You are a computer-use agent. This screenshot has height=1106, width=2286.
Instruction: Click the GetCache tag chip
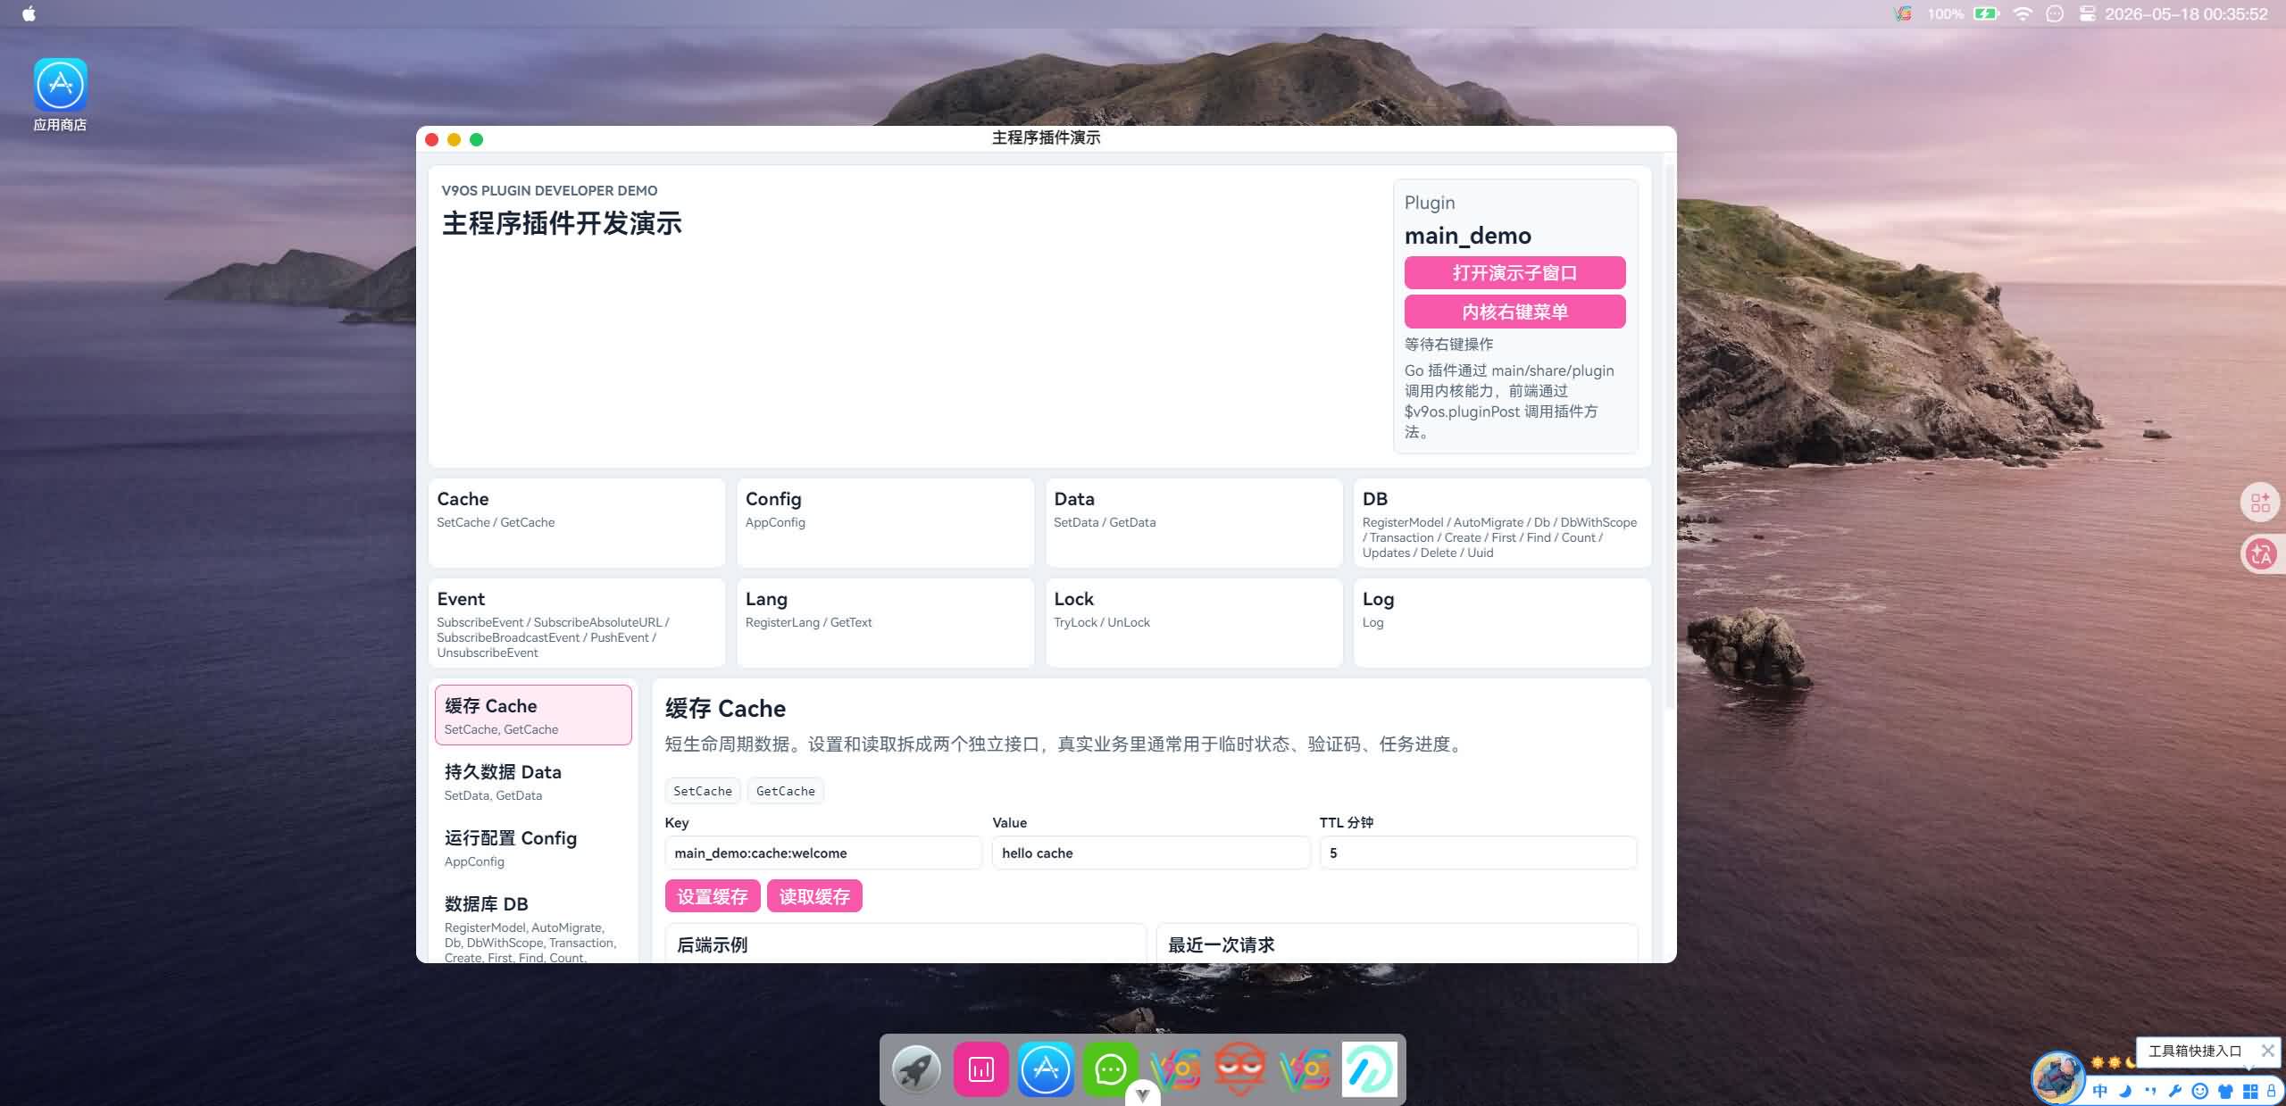(785, 791)
